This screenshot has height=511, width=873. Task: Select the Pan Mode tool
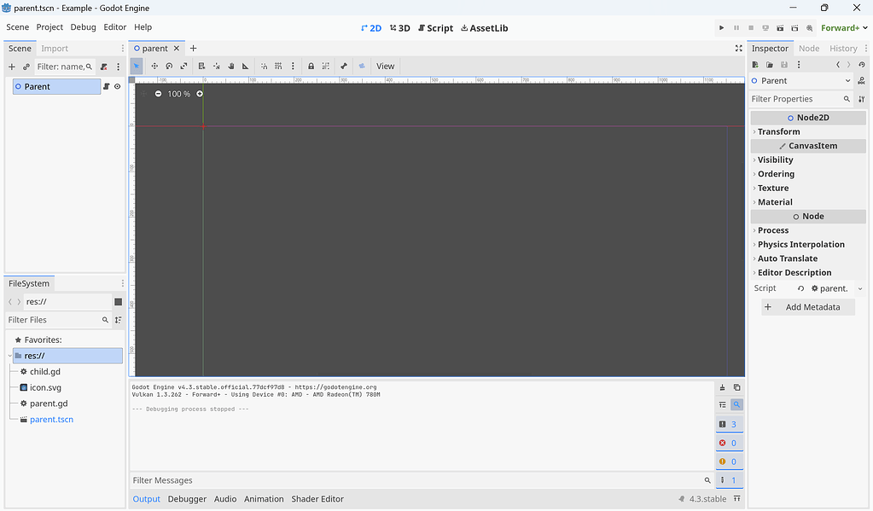click(231, 66)
